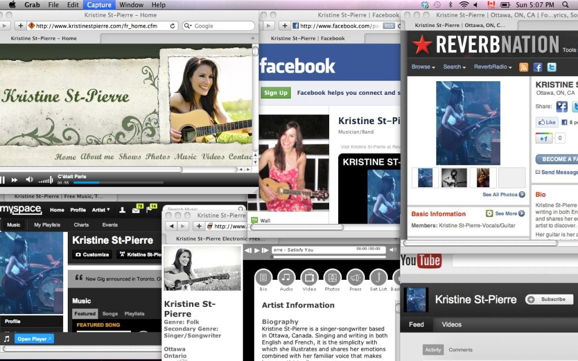Click the RSS button in Facebook address bar
Screen dimensions: 578x361
tap(388, 26)
